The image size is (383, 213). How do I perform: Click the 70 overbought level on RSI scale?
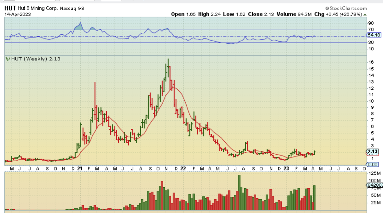click(x=370, y=29)
